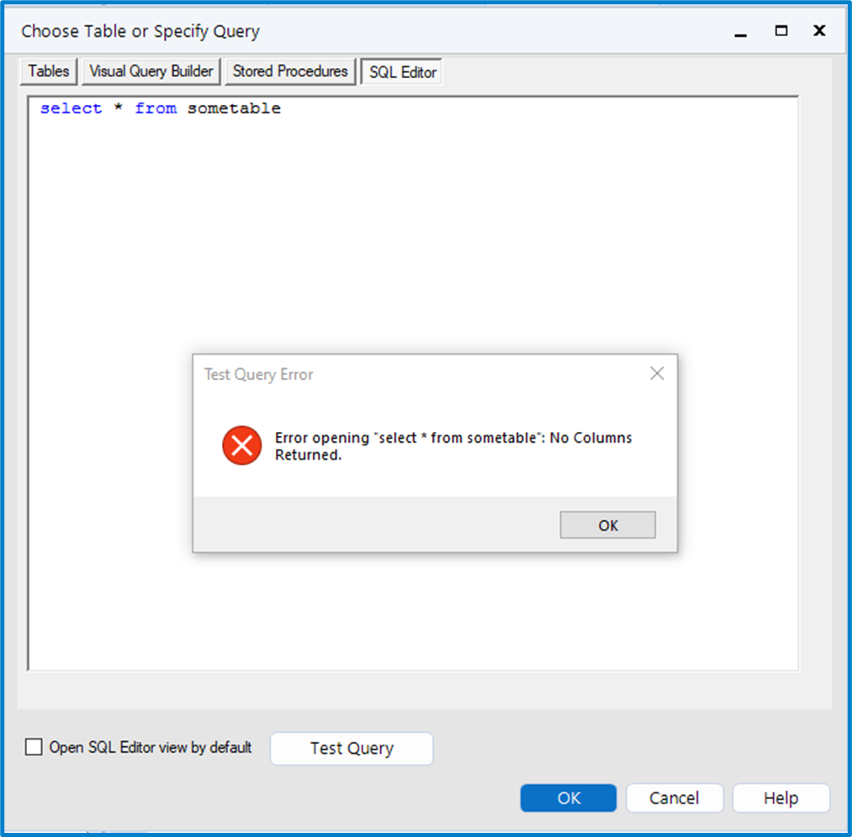
Task: Close the Test Query Error dialog with X
Action: [657, 374]
